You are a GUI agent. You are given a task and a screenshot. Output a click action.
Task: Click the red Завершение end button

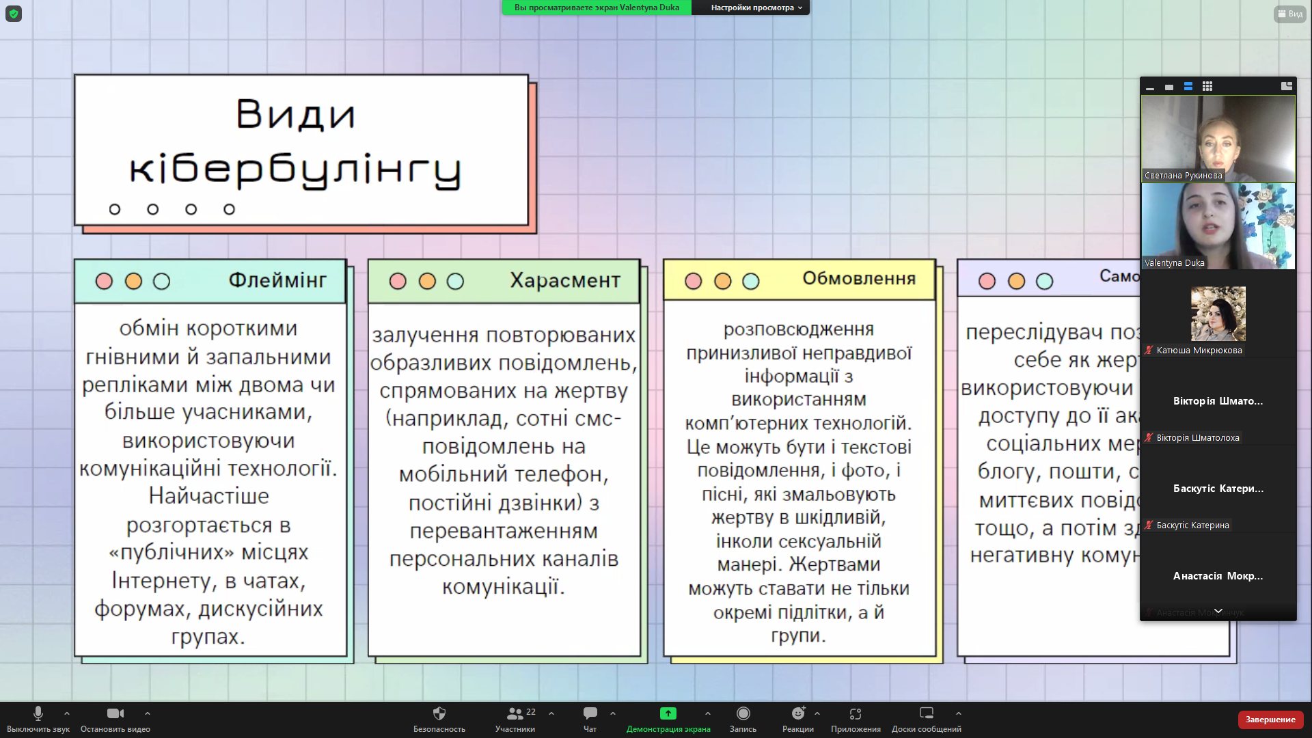point(1270,720)
